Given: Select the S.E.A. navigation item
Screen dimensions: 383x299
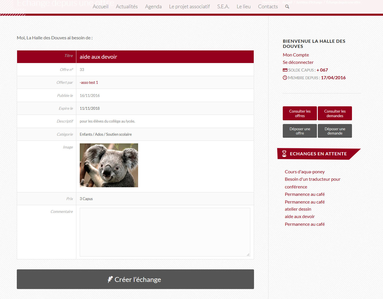Looking at the screenshot, I should (223, 7).
